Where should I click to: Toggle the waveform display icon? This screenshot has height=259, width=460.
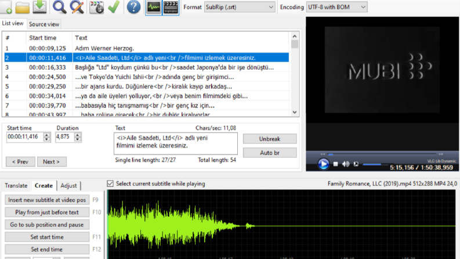point(154,7)
